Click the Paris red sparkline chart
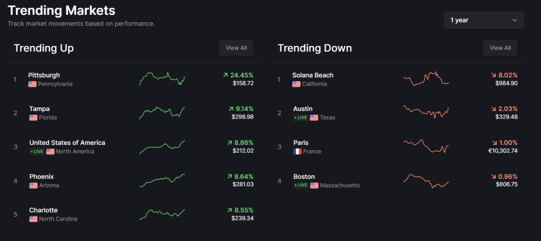Viewport: 541px width, 241px height. tap(426, 146)
